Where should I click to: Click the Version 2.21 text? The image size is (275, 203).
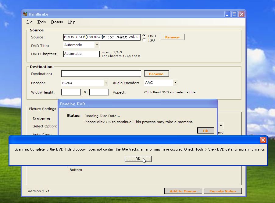(39, 191)
